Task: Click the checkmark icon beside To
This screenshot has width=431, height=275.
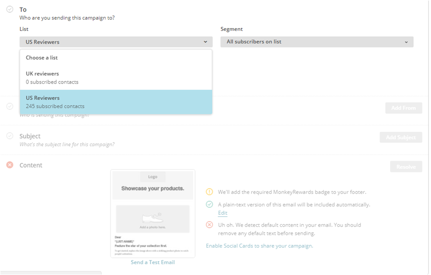Action: pos(9,9)
